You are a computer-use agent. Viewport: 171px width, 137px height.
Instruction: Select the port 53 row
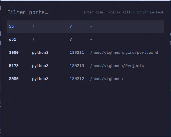(85, 26)
